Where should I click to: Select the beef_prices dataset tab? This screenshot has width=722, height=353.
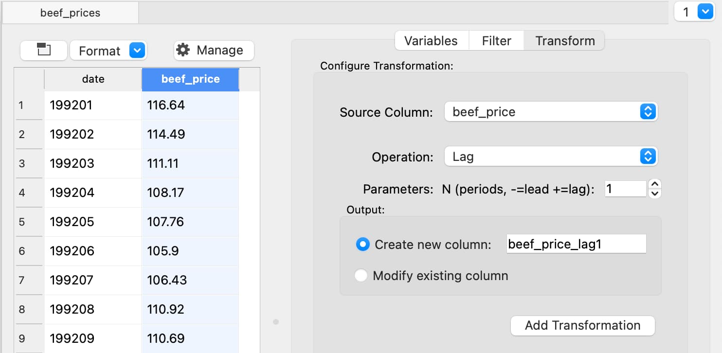click(71, 13)
